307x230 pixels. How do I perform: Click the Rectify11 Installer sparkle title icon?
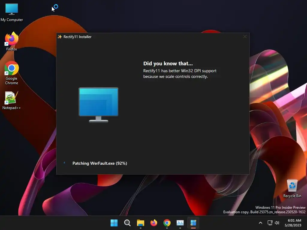pyautogui.click(x=60, y=37)
